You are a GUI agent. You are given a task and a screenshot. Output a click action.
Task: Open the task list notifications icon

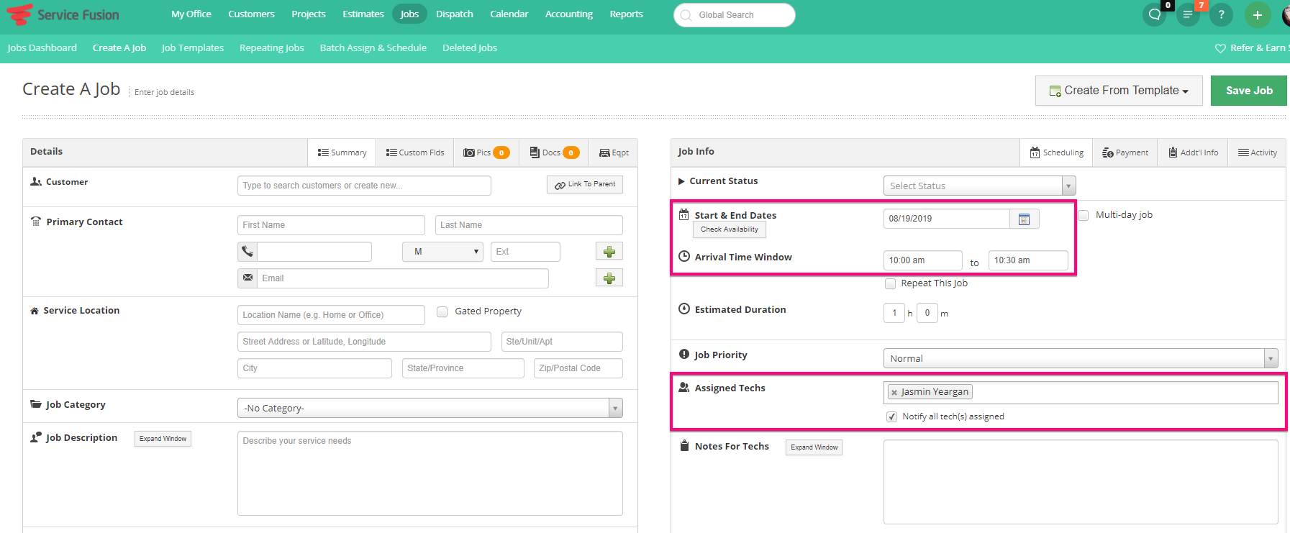pyautogui.click(x=1188, y=14)
